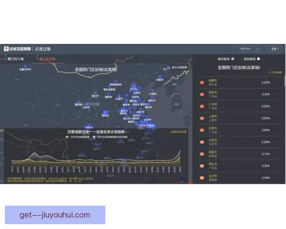This screenshot has height=229, width=286.
Task: Click the rank 5 badge beside 东莞市
Action: (x=202, y=130)
